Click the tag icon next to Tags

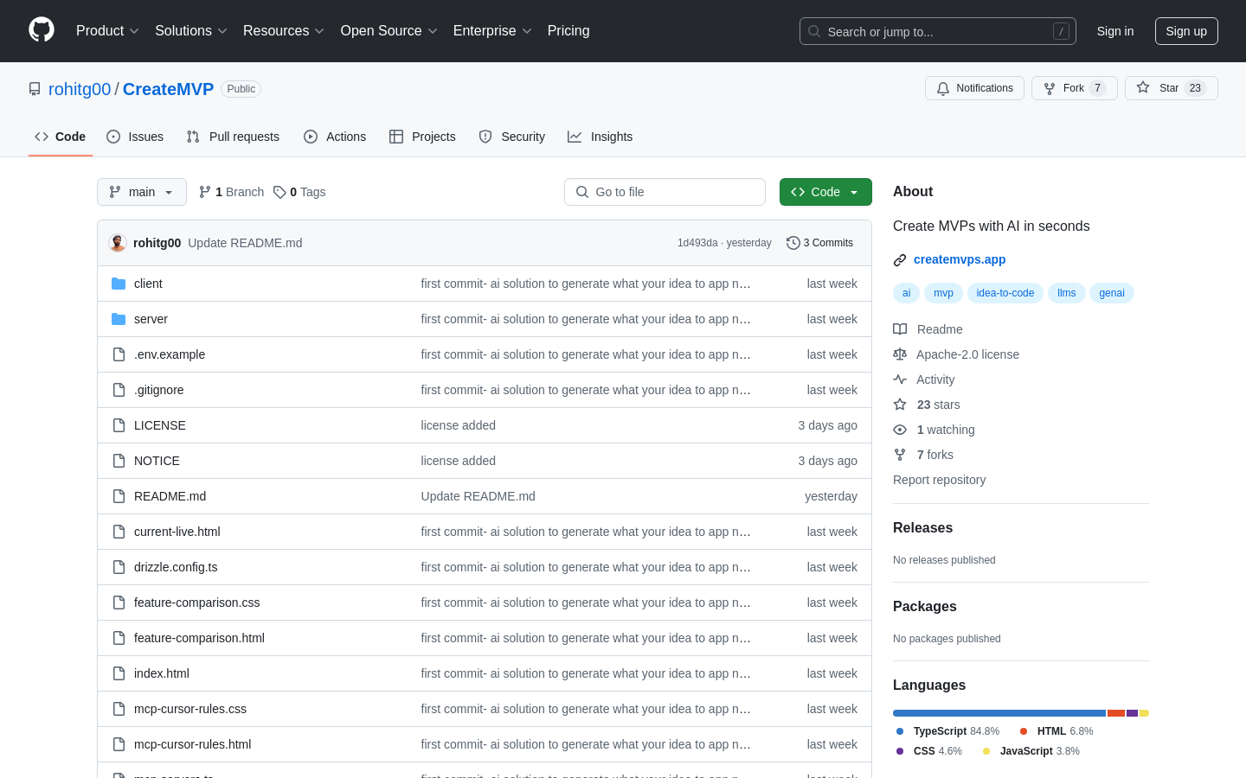pos(279,192)
